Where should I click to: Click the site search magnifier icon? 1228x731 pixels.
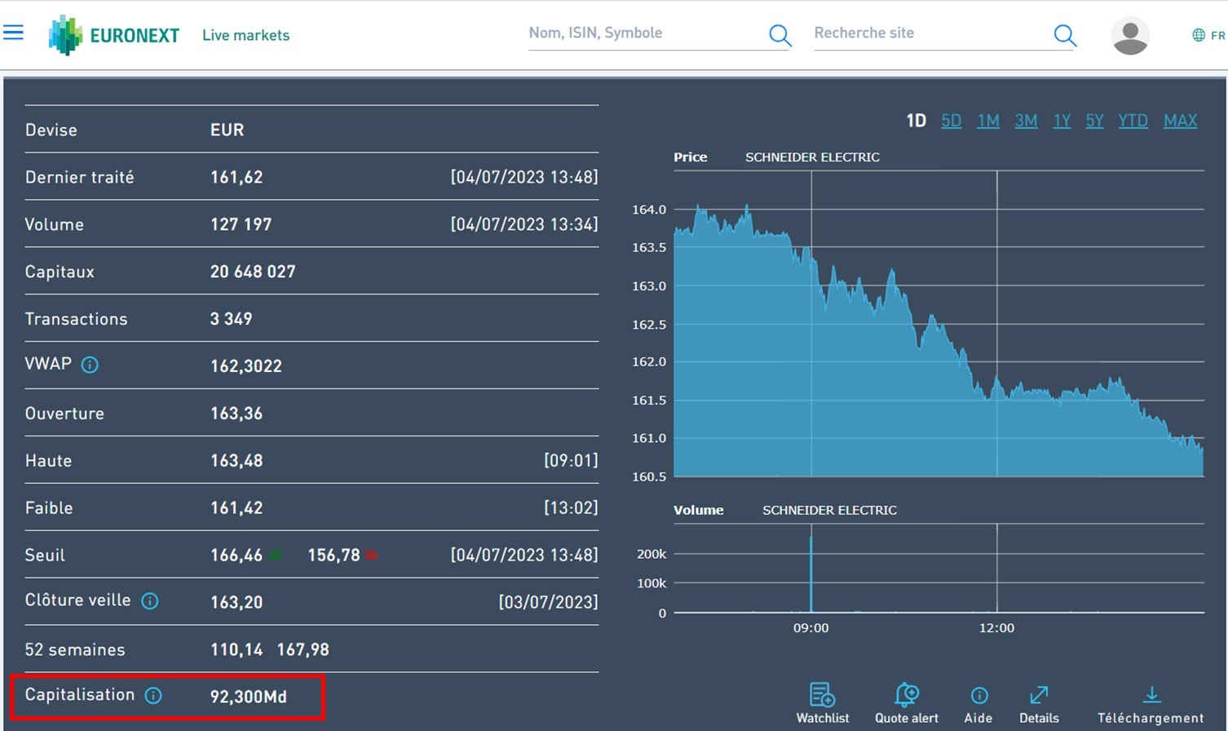(1064, 35)
